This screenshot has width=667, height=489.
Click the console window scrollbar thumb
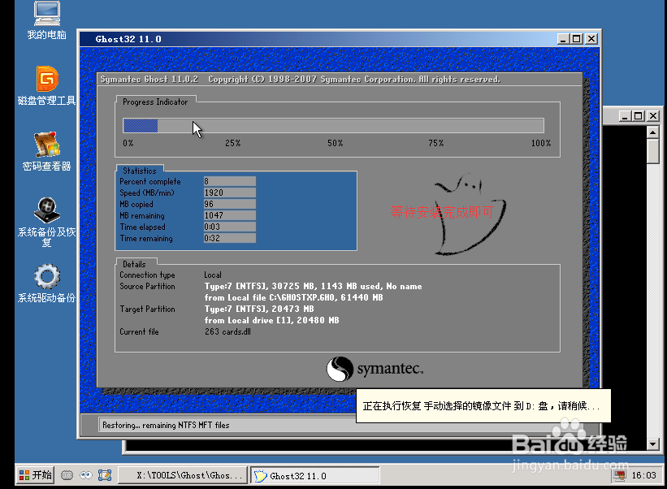[x=653, y=151]
